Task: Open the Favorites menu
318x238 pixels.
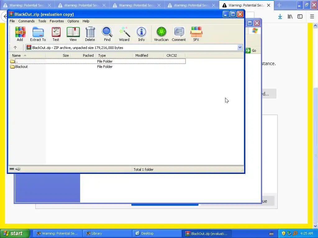Action: click(x=57, y=21)
